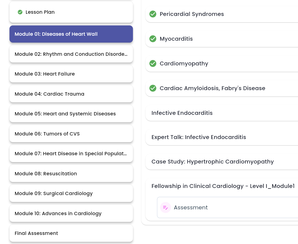Screen dimensions: 298x244
Task: Open the Infective Endocarditis lesson
Action: [x=222, y=113]
